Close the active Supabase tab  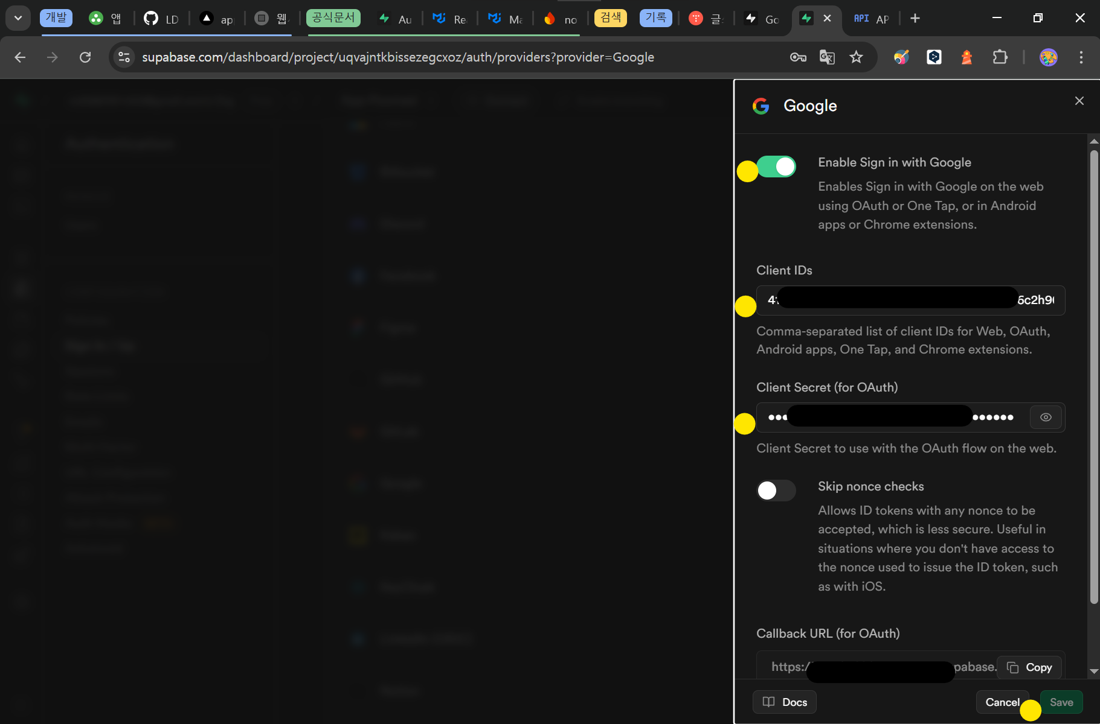(x=827, y=18)
